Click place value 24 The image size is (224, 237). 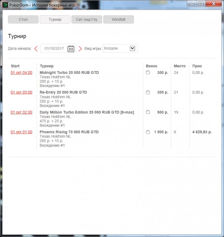(x=176, y=73)
